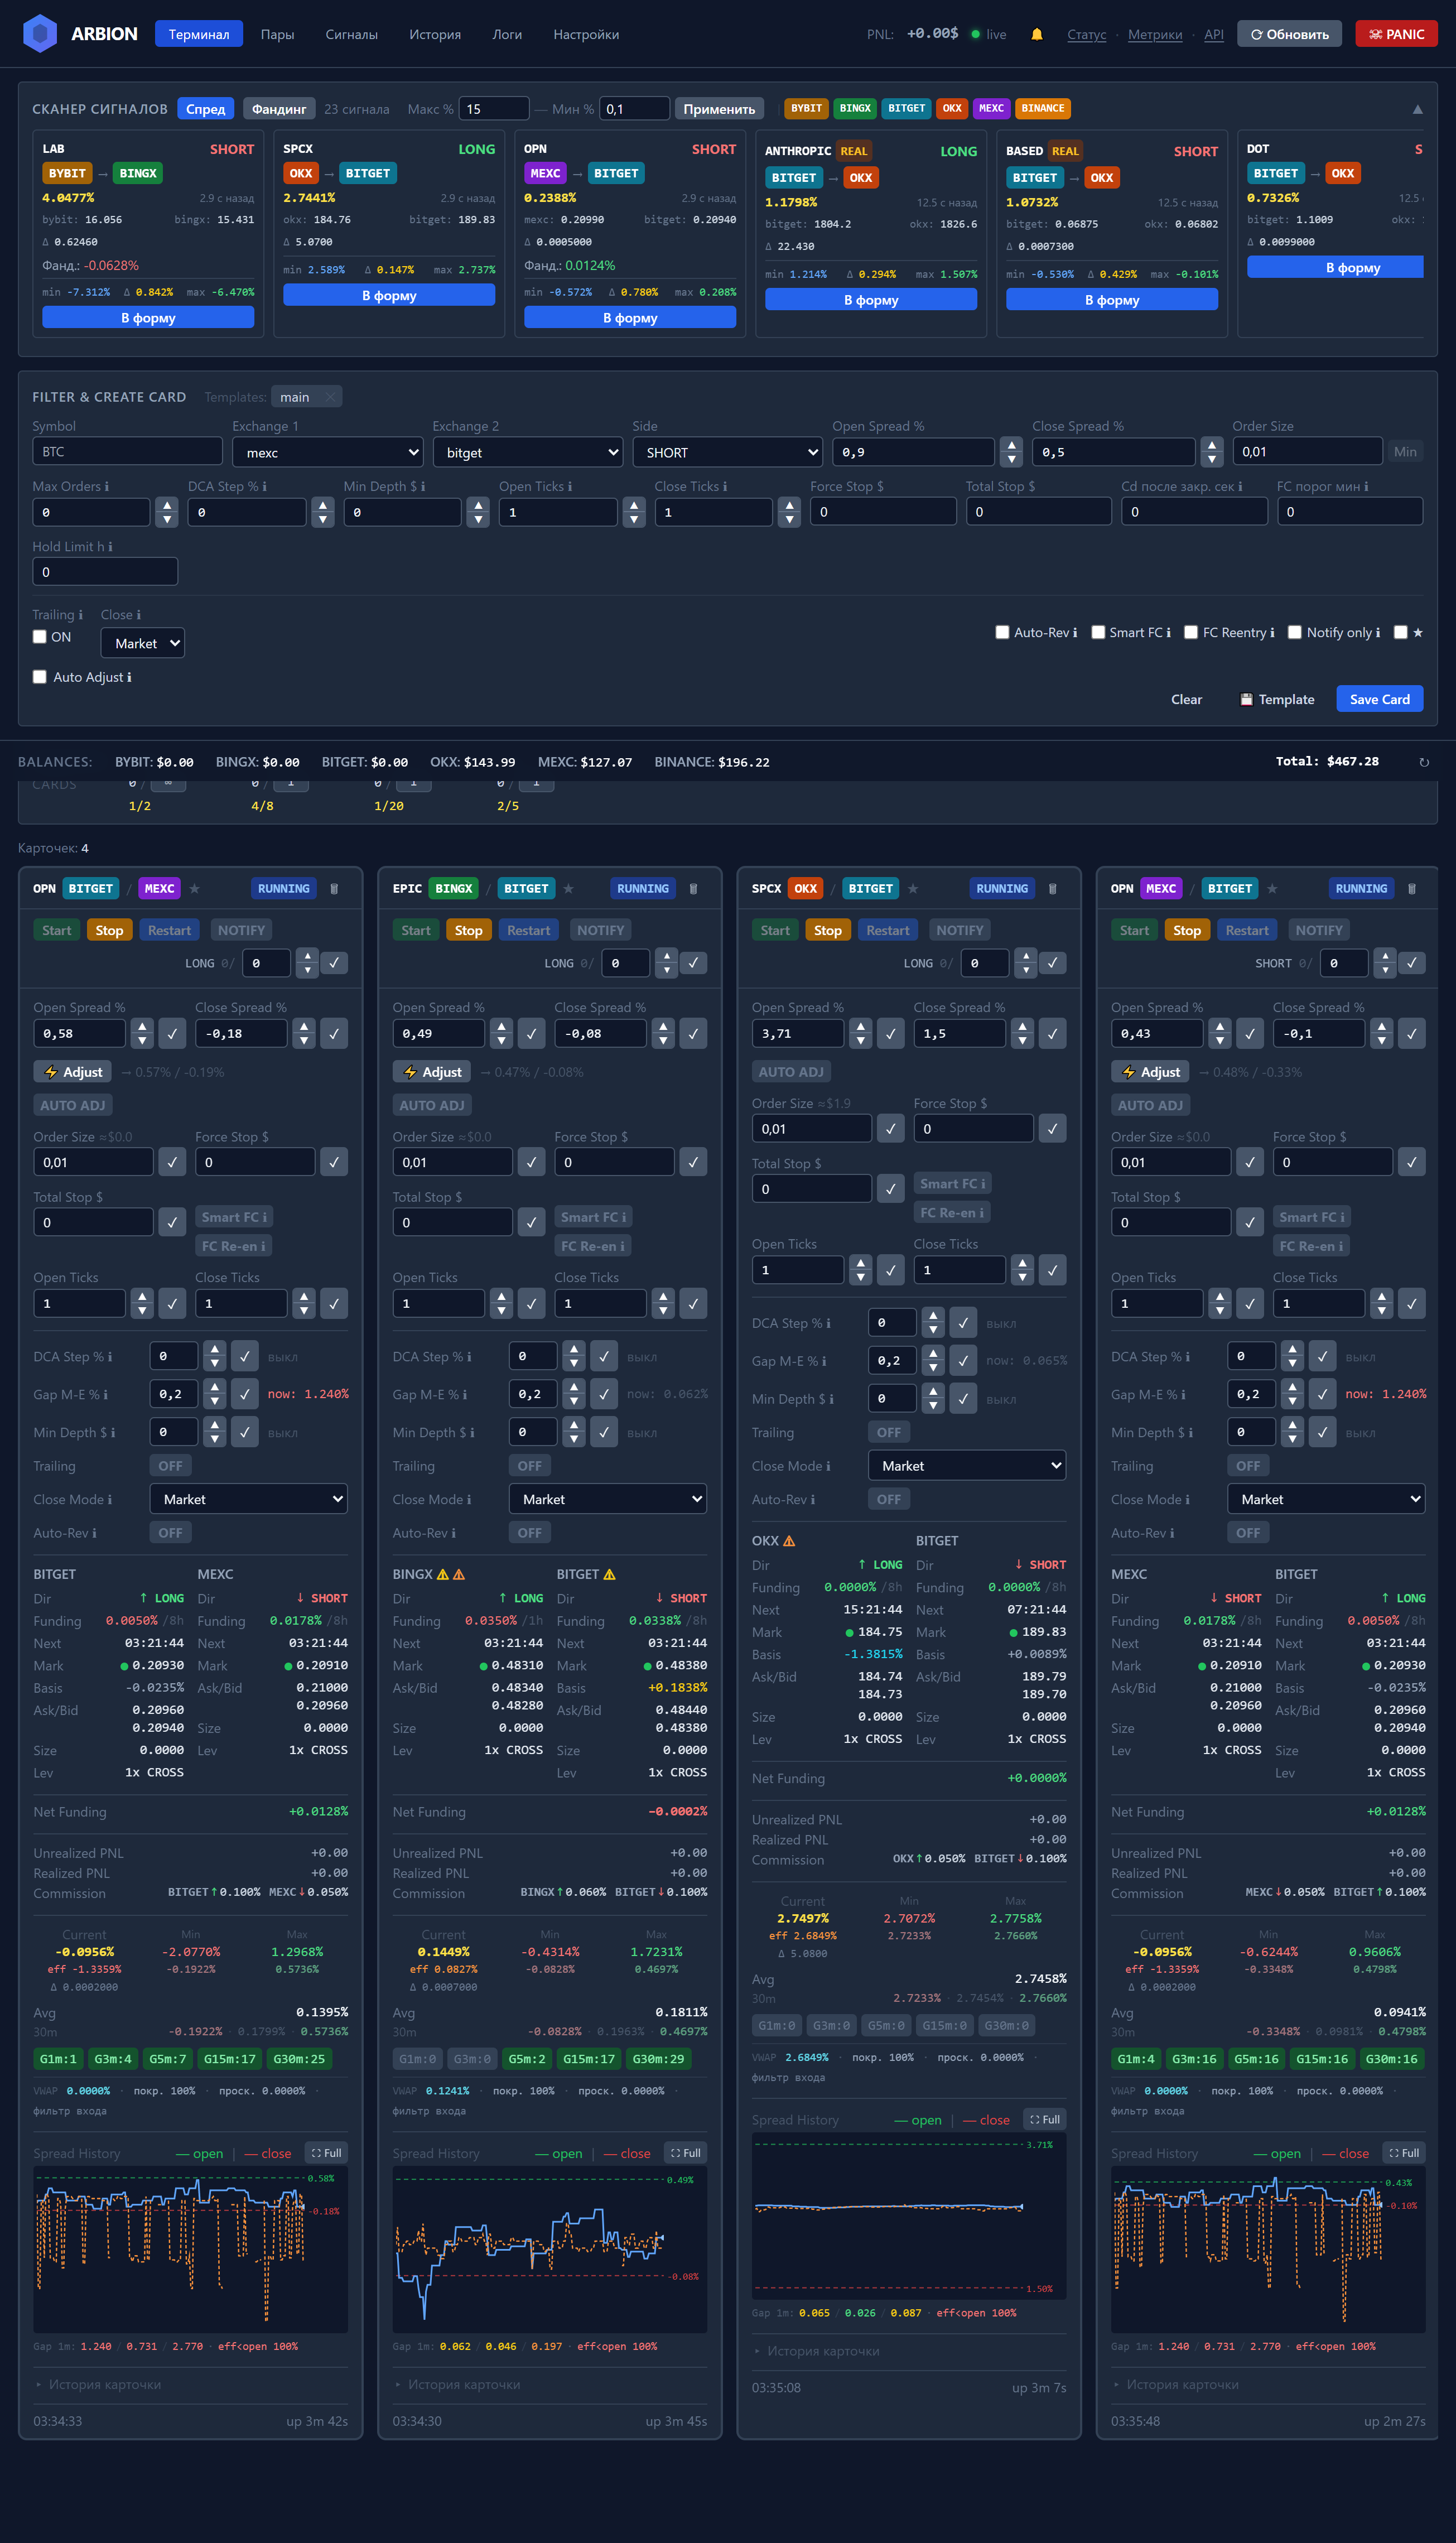Screen dimensions: 1456x2543
Task: Confirm Open Spread 3,71 with checkmark
Action: (891, 1033)
